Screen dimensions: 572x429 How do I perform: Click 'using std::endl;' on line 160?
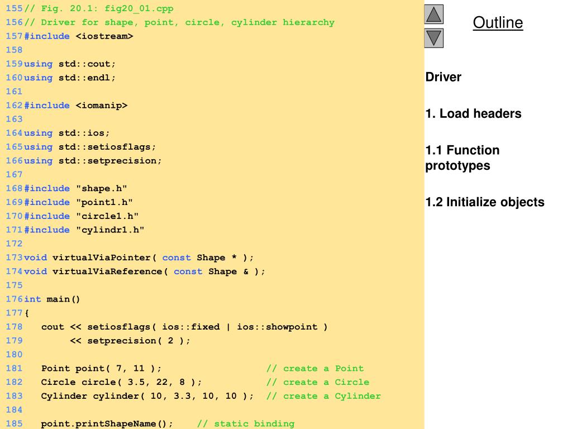pyautogui.click(x=69, y=78)
